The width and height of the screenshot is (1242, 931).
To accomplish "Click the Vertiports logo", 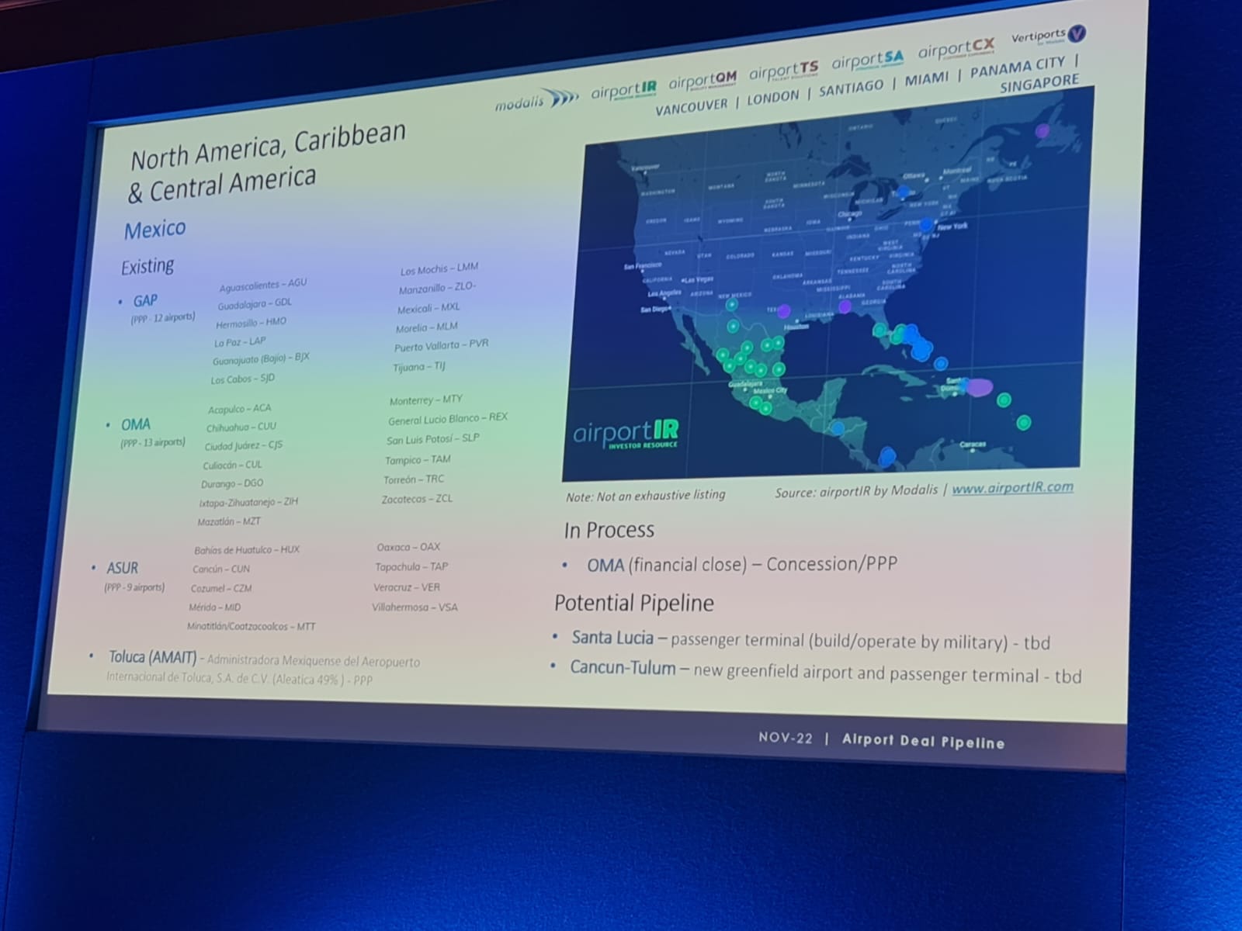I will pos(1048,36).
